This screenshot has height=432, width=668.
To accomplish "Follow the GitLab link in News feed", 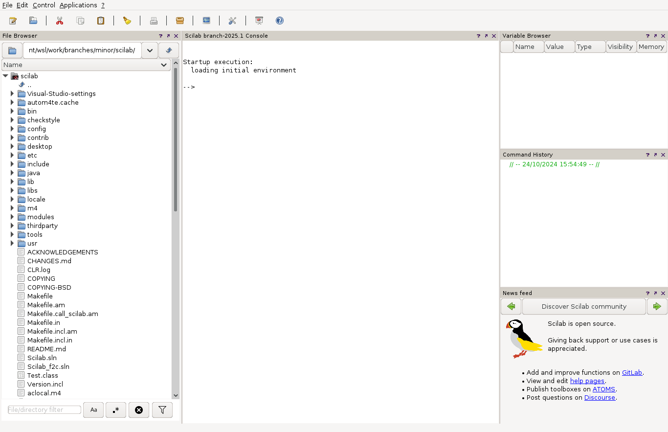I will pyautogui.click(x=632, y=372).
